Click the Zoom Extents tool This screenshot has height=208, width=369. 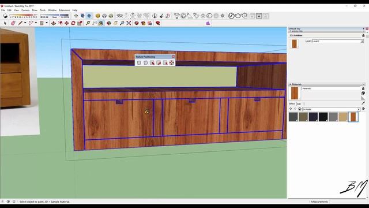(129, 23)
